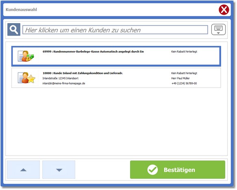Click the Kundenauswahl title text
This screenshot has height=190, width=237.
(21, 9)
